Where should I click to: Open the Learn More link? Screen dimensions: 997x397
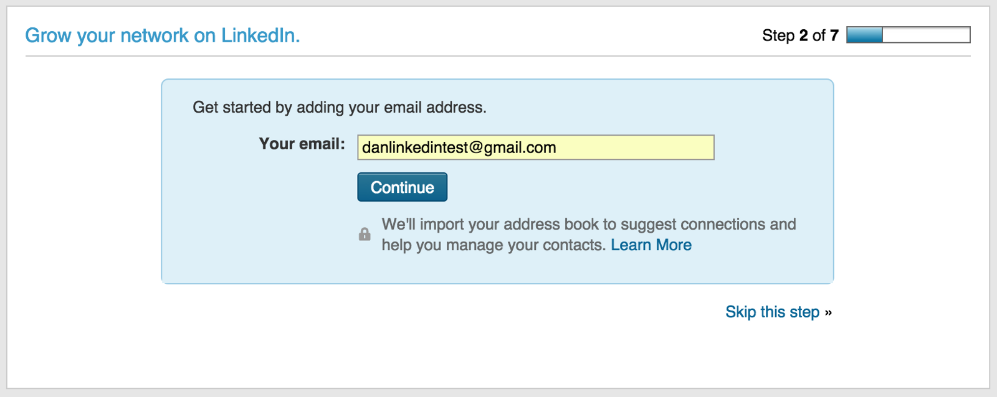click(x=651, y=245)
